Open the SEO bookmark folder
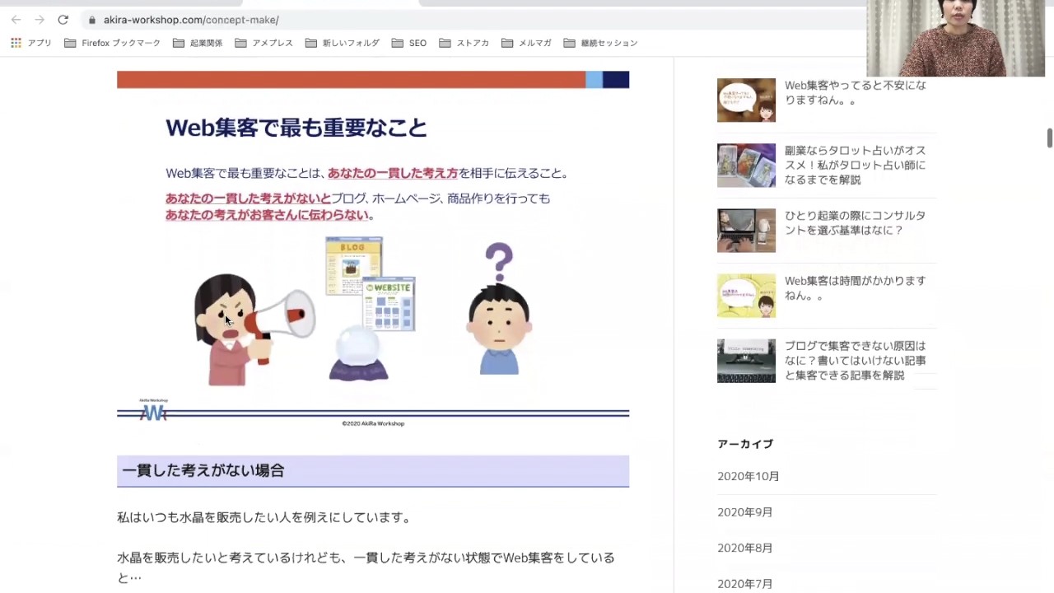Screen dimensions: 1054x593 point(409,43)
